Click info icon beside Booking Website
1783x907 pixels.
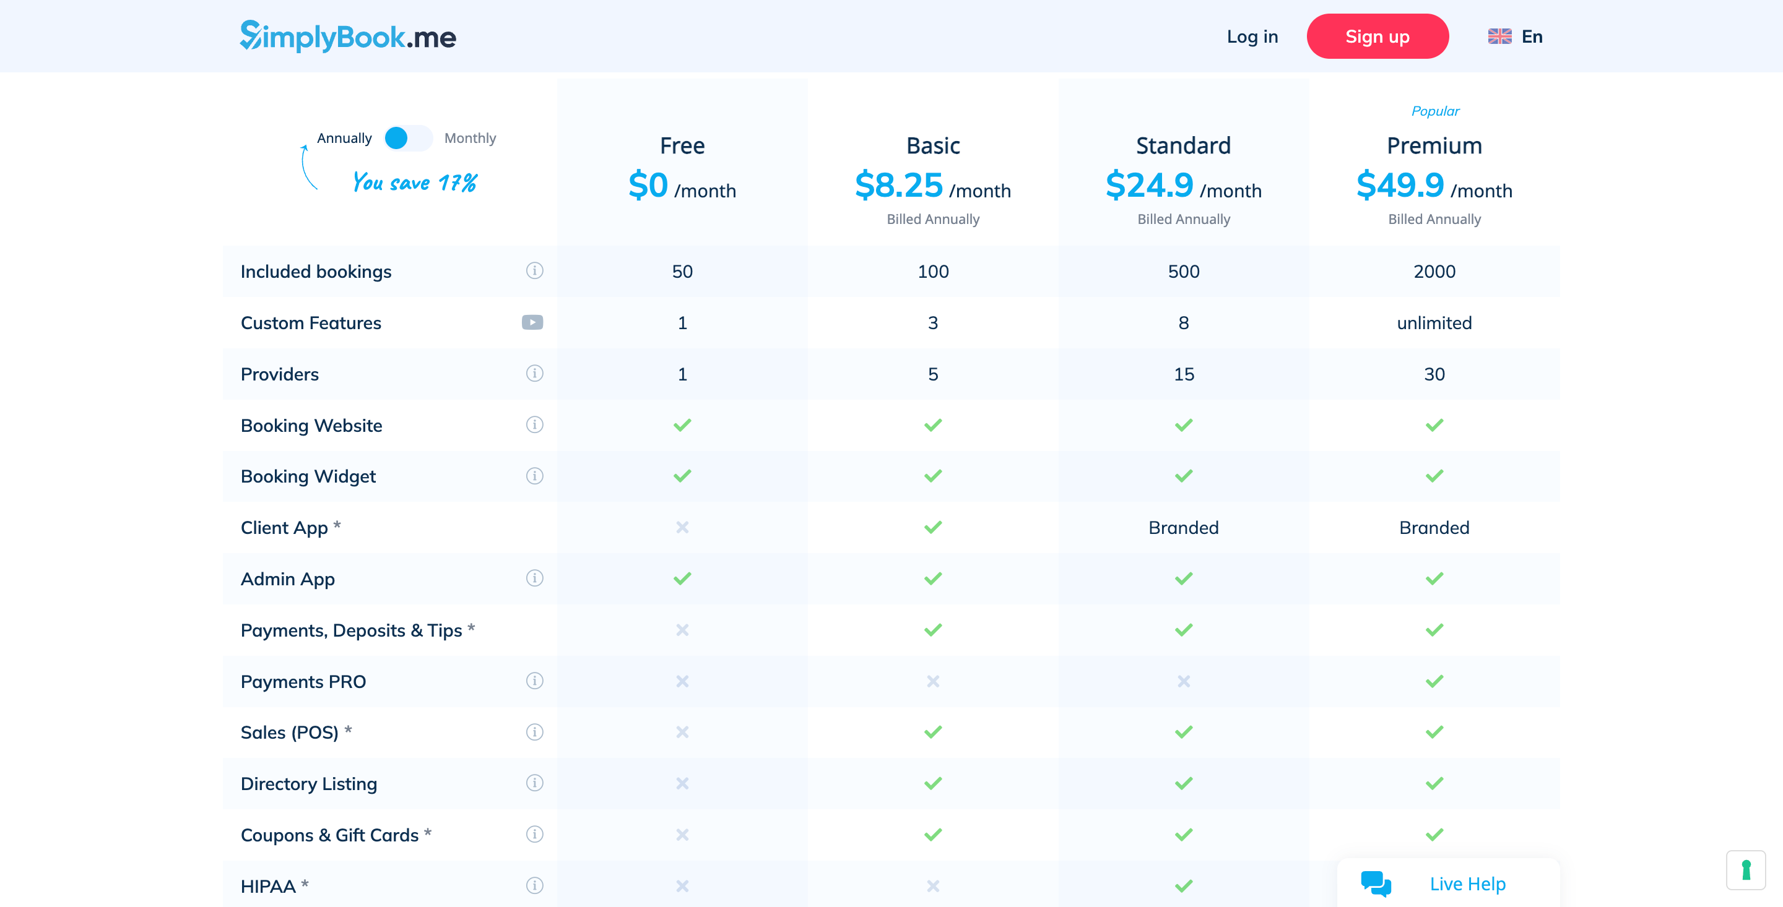[534, 425]
